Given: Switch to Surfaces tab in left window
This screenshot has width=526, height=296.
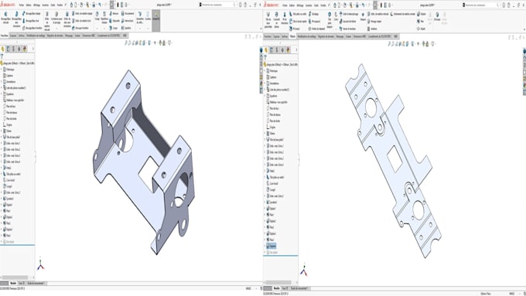Looking at the screenshot, I should pos(22,36).
